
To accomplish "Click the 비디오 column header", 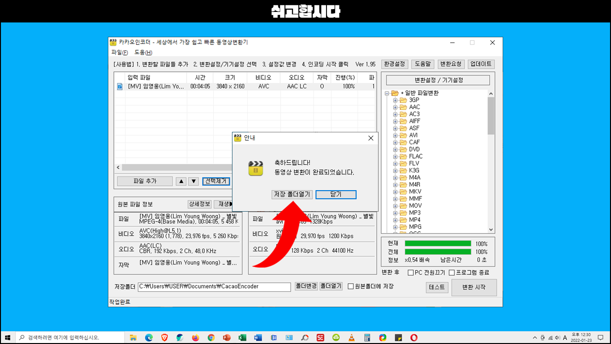I will (x=263, y=77).
